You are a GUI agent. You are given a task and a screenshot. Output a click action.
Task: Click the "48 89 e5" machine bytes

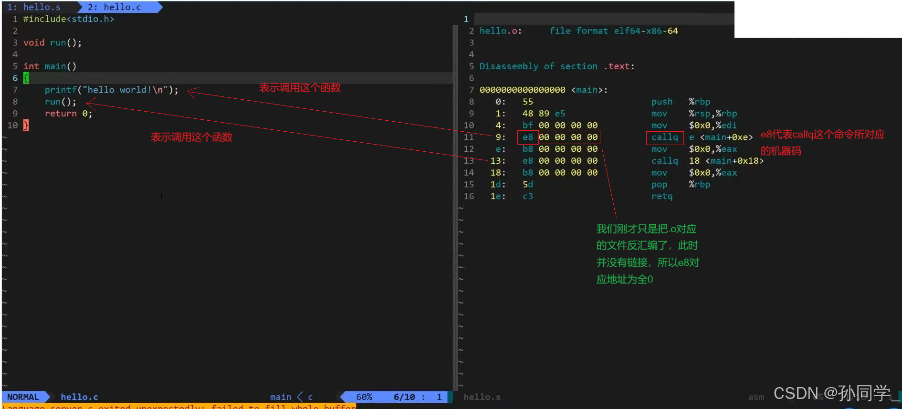[x=544, y=114]
